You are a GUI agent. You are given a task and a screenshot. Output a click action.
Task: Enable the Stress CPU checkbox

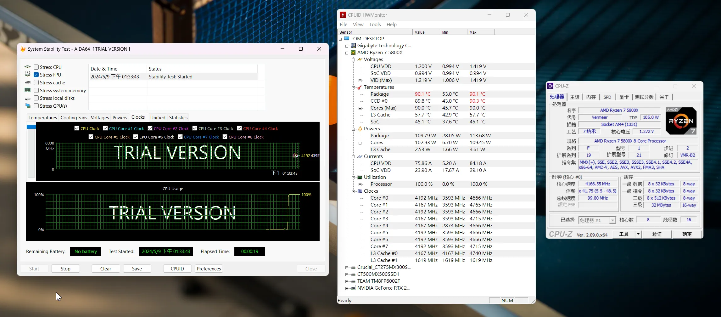(x=36, y=67)
